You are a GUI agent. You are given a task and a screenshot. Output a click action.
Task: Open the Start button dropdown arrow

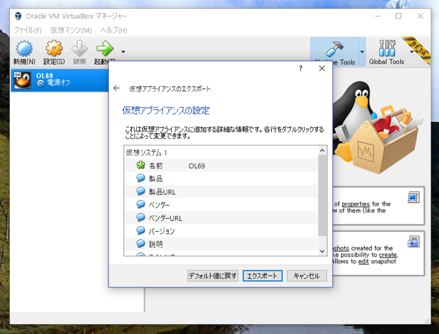[x=123, y=52]
